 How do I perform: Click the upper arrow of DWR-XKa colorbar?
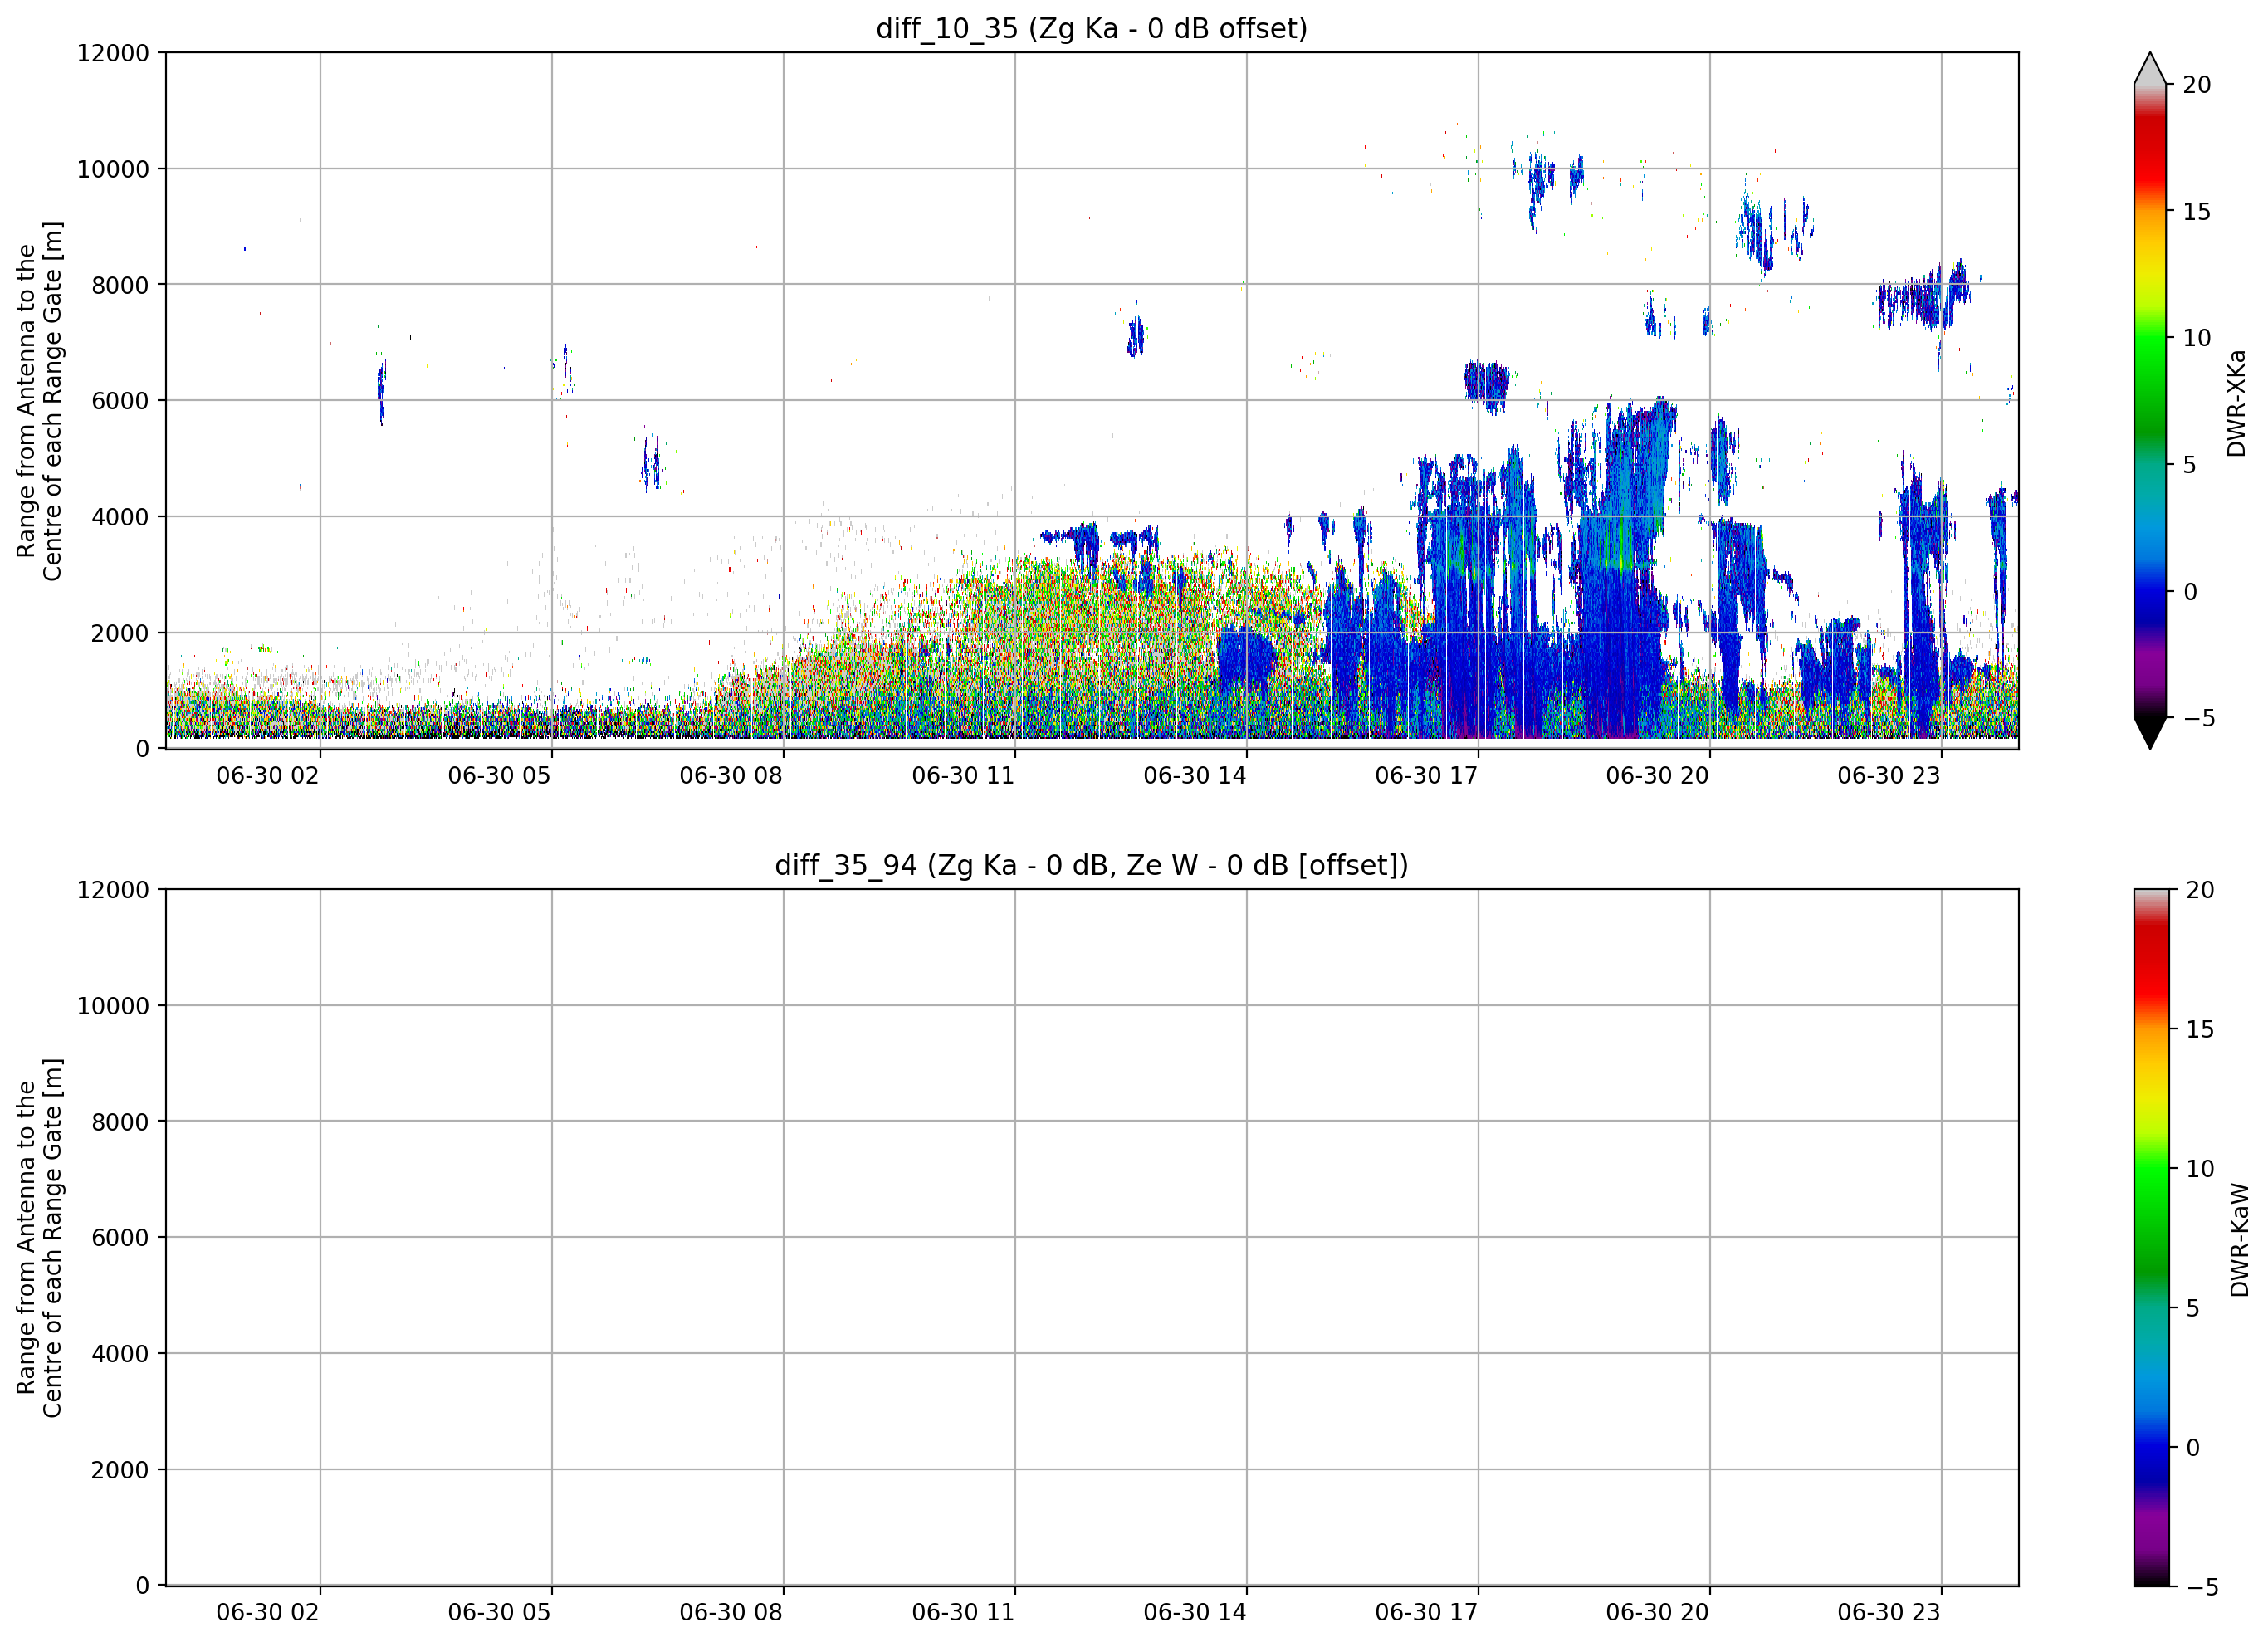2150,68
